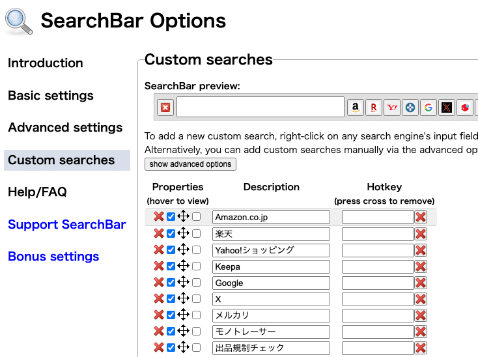Uncheck the enabled box for Yahoo!ショッピング

tap(171, 250)
